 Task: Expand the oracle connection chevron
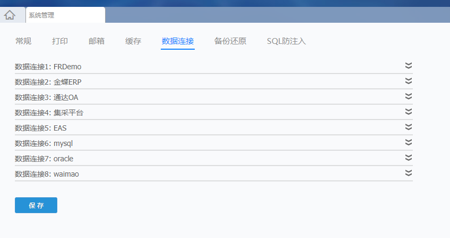click(409, 158)
